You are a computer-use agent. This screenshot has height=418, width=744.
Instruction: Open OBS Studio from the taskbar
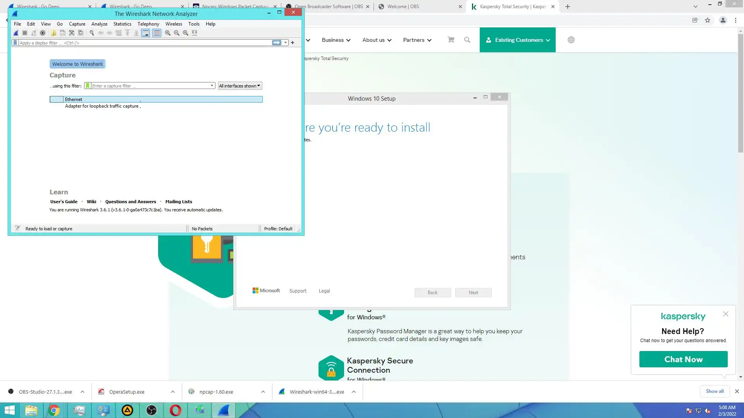pos(152,410)
